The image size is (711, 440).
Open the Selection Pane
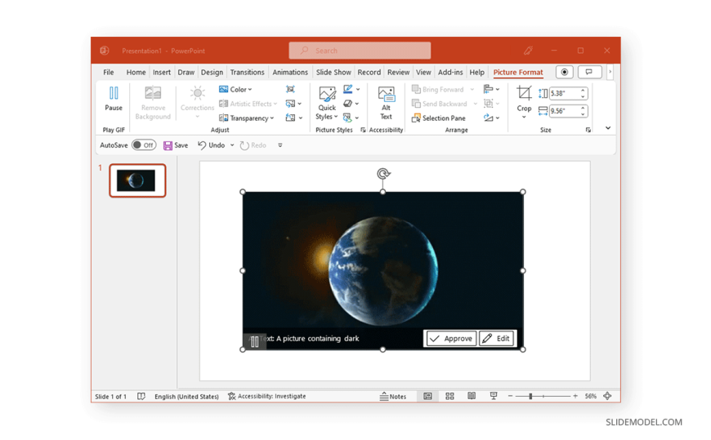tap(439, 118)
